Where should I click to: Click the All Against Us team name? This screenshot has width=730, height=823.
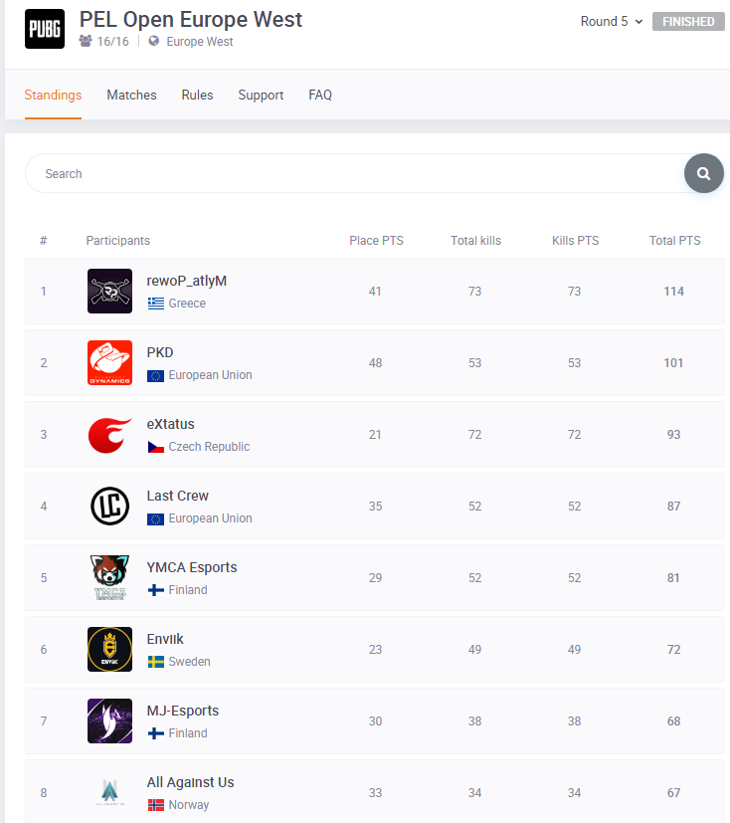click(x=190, y=782)
